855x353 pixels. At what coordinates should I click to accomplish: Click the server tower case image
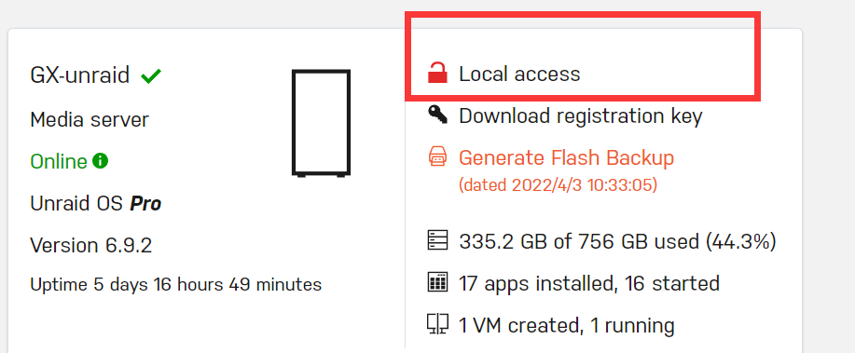click(321, 123)
